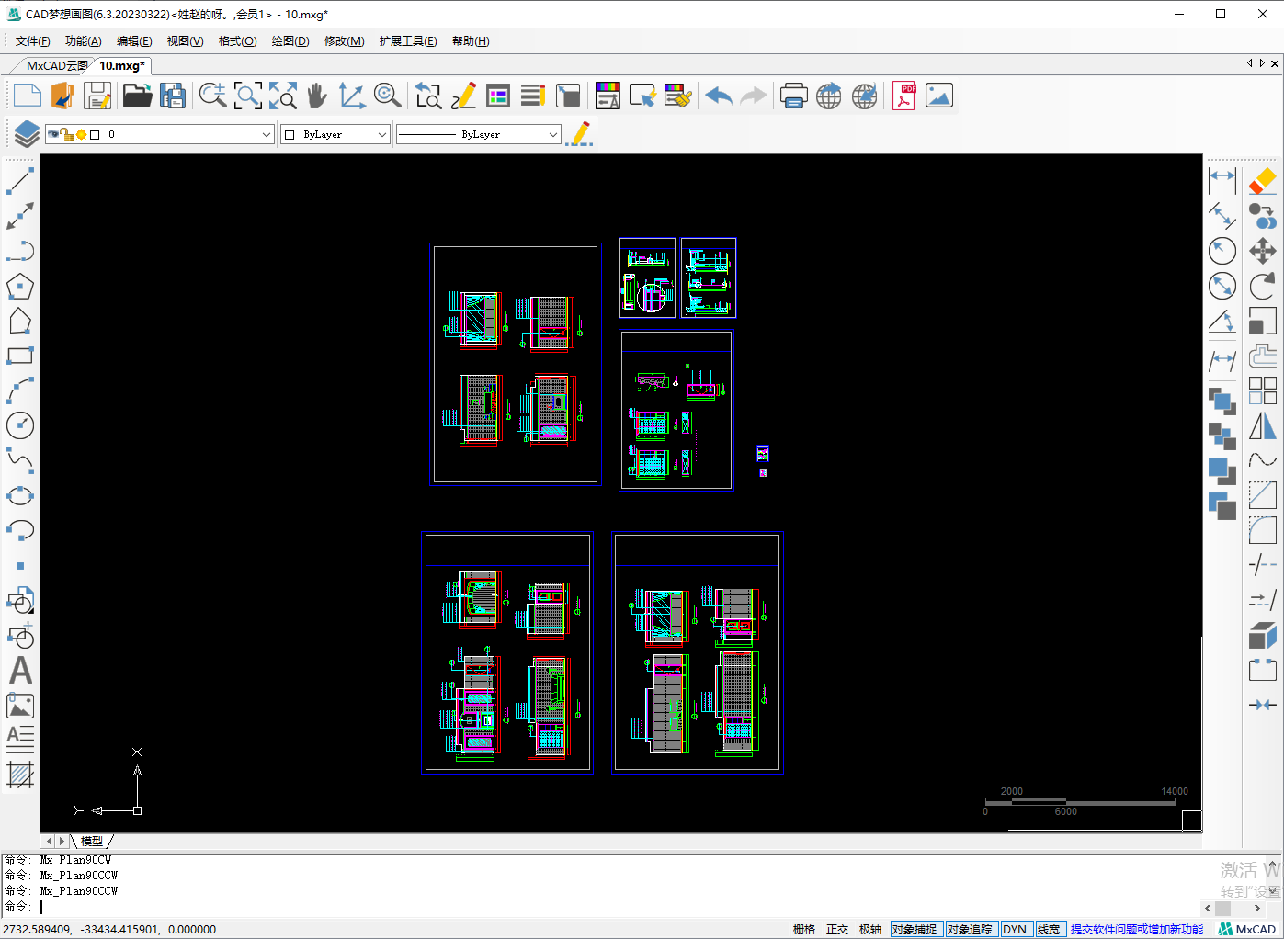This screenshot has width=1284, height=939.
Task: Create a new blank drawing file
Action: (28, 96)
